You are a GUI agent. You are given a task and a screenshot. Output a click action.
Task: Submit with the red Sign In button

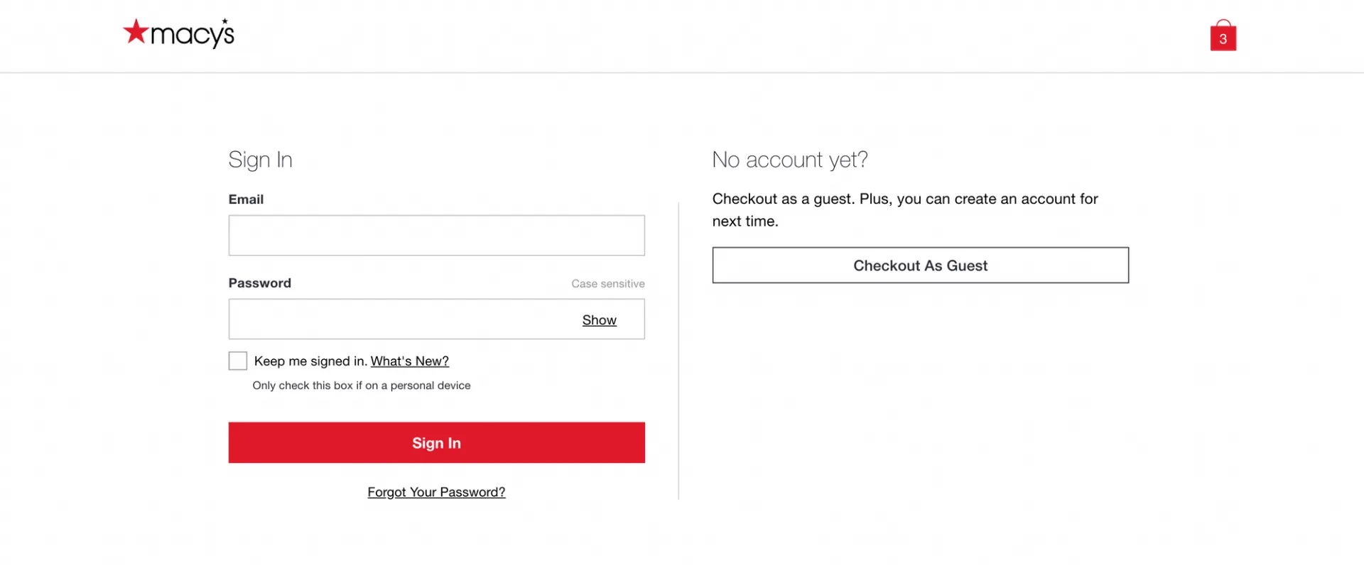point(436,443)
